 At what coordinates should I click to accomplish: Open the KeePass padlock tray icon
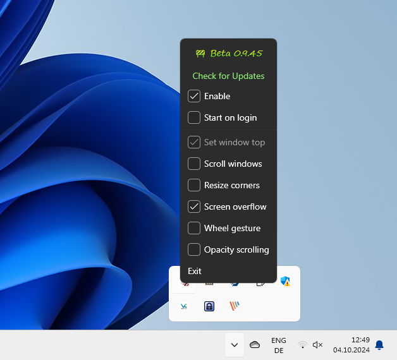coord(209,306)
